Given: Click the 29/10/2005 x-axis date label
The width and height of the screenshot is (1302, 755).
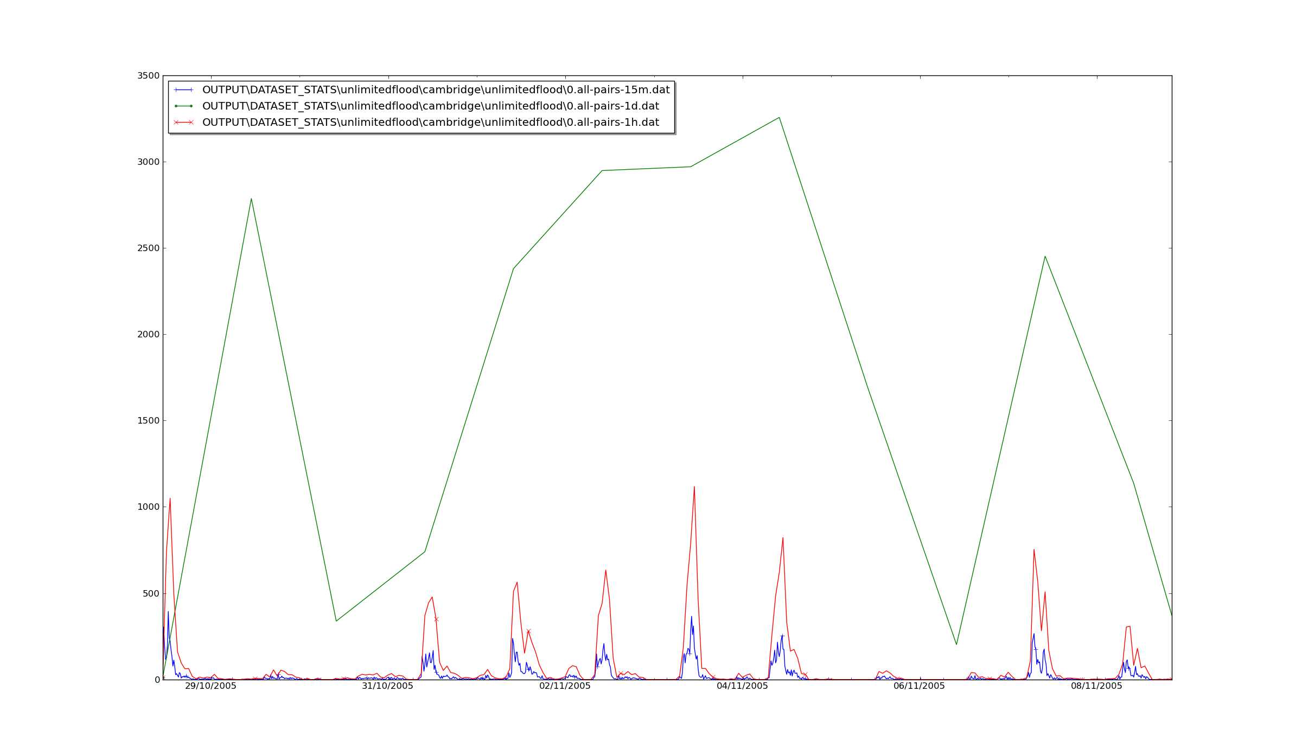Looking at the screenshot, I should [210, 686].
